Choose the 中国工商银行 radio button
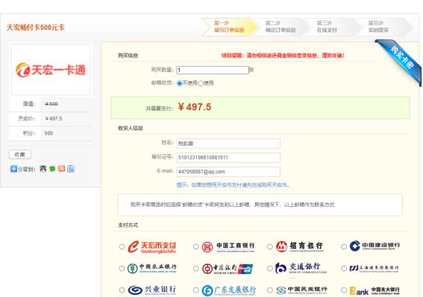 click(x=196, y=246)
